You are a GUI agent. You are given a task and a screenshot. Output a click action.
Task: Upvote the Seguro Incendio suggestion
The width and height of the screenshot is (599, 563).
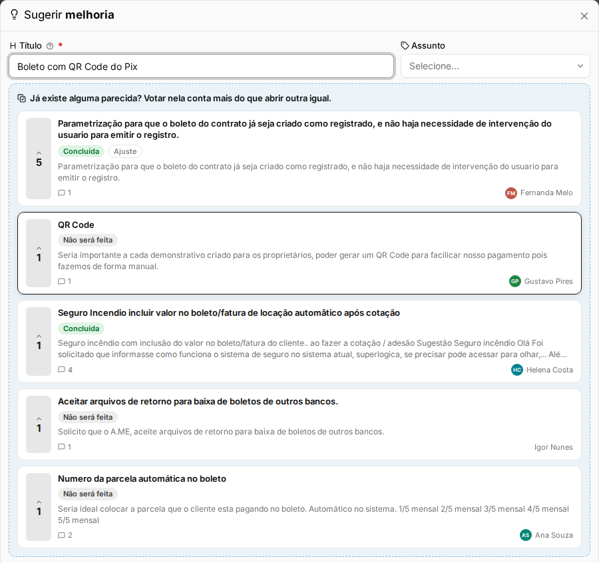[x=39, y=342]
